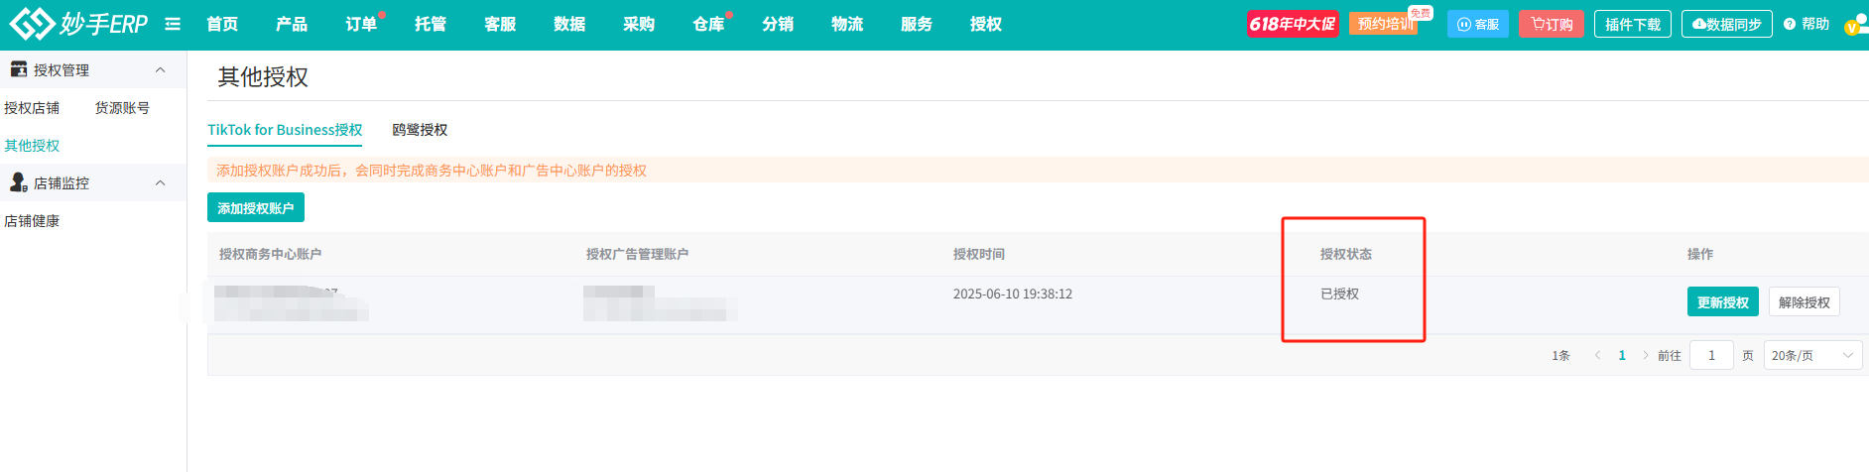Click the 解除授权 button
Image resolution: width=1869 pixels, height=472 pixels.
coord(1804,302)
